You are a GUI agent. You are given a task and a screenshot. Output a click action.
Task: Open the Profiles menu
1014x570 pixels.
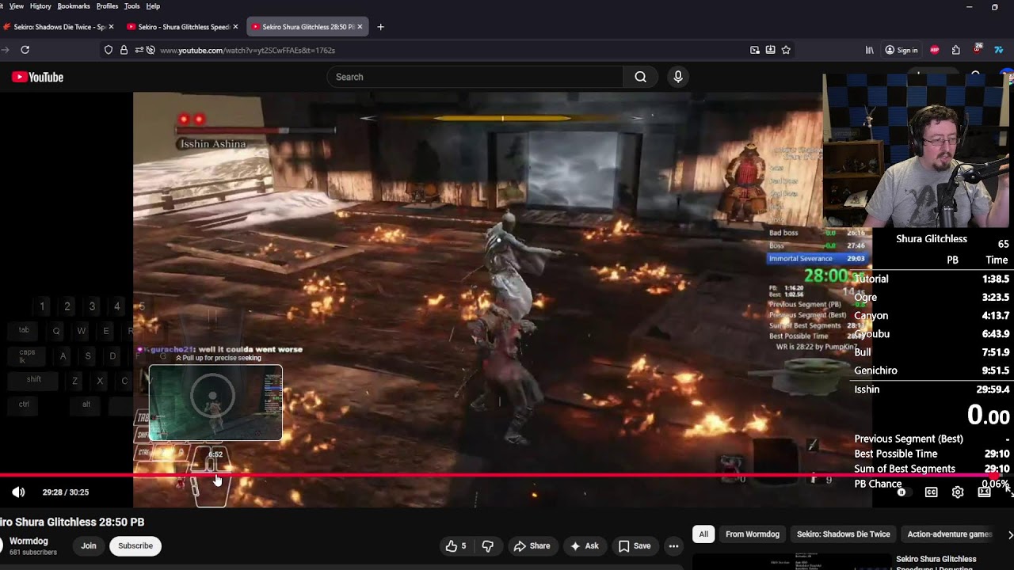pos(107,6)
